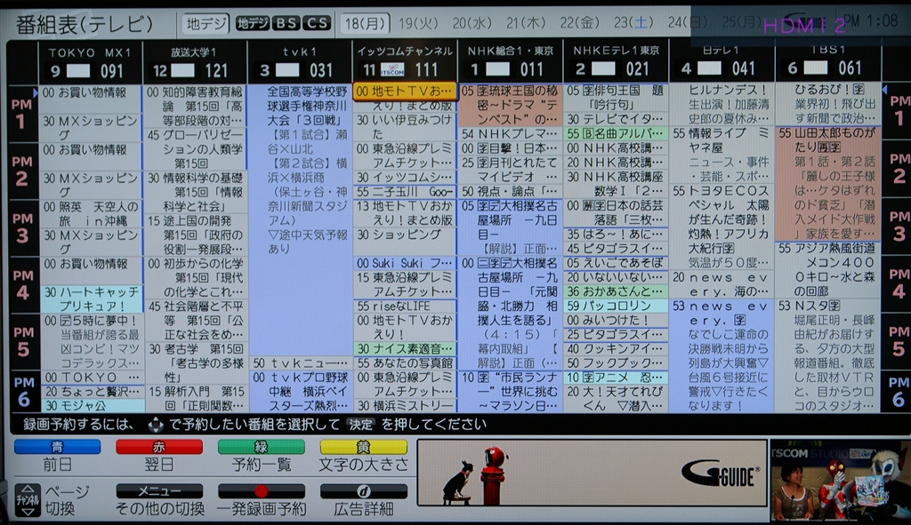
Task: Select the みいつけた！ program
Action: 616,320
